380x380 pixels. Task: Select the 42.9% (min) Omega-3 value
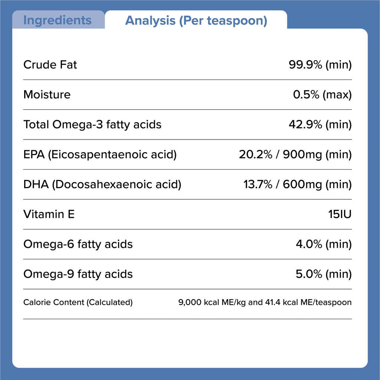(320, 124)
